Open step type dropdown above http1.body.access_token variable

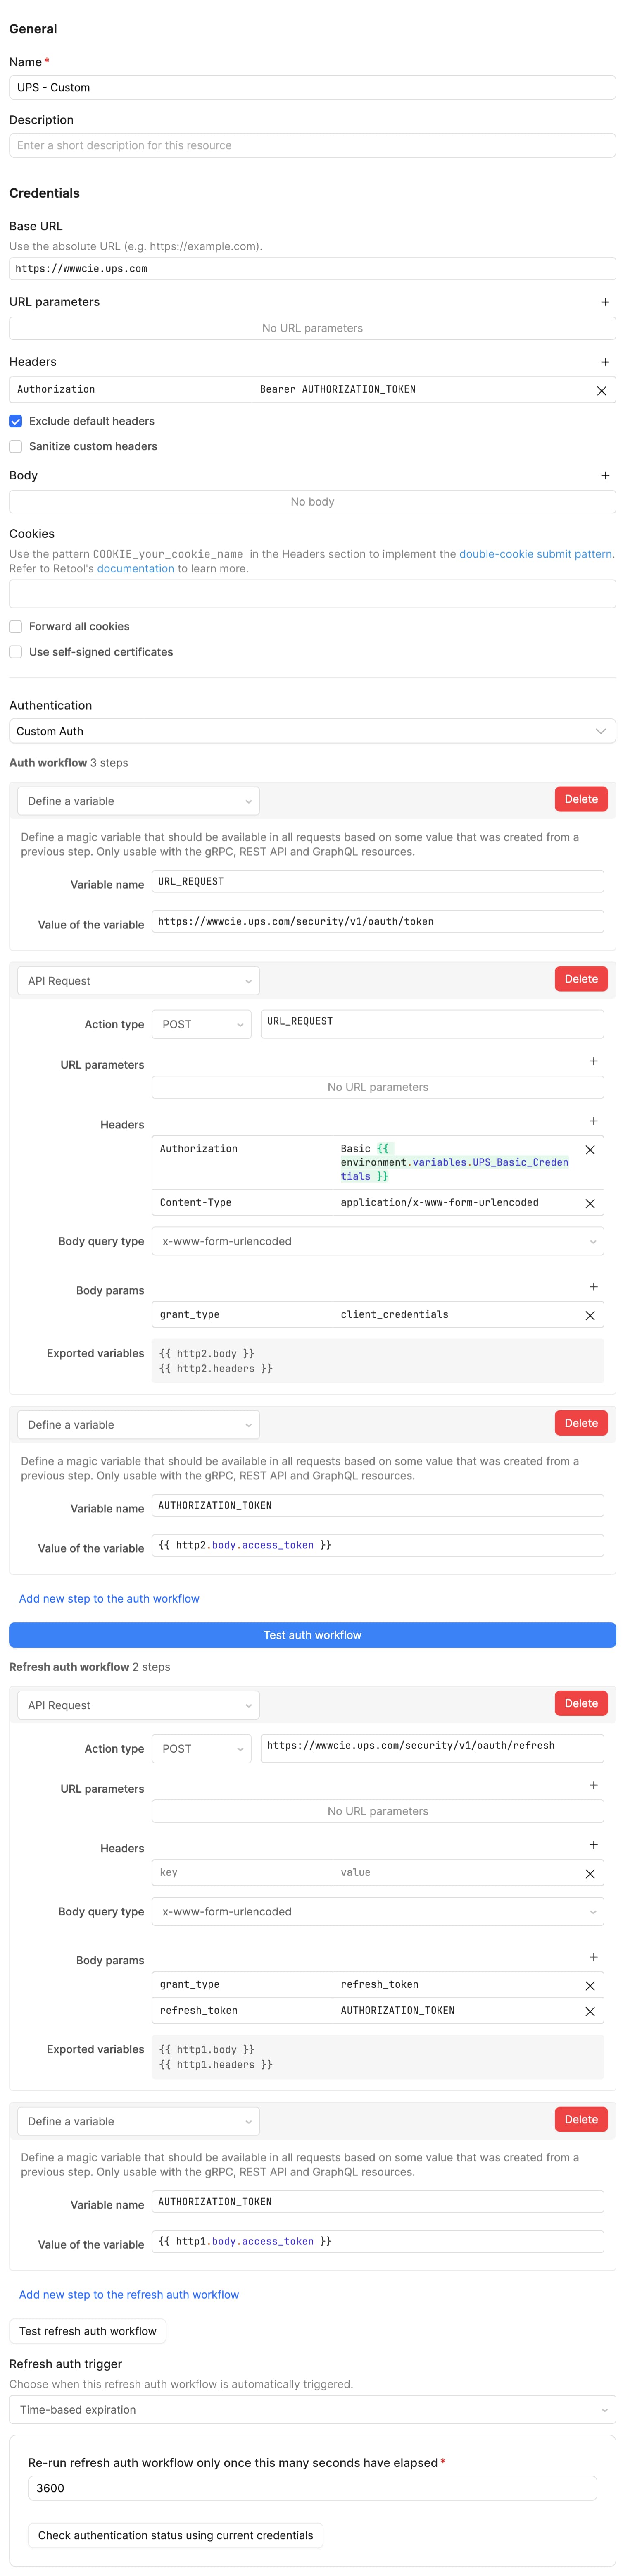[138, 2121]
